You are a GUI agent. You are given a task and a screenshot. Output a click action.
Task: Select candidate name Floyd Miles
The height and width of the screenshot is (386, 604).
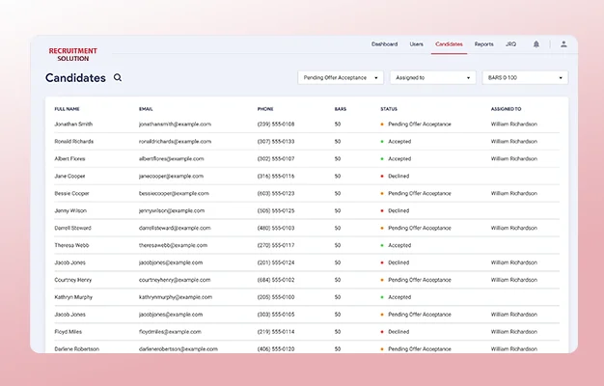[x=69, y=332]
